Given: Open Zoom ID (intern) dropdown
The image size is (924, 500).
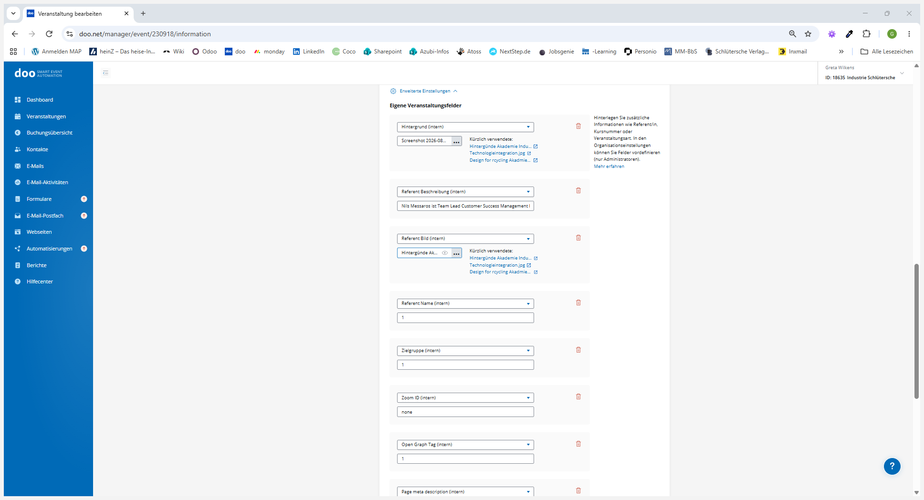Looking at the screenshot, I should (465, 398).
